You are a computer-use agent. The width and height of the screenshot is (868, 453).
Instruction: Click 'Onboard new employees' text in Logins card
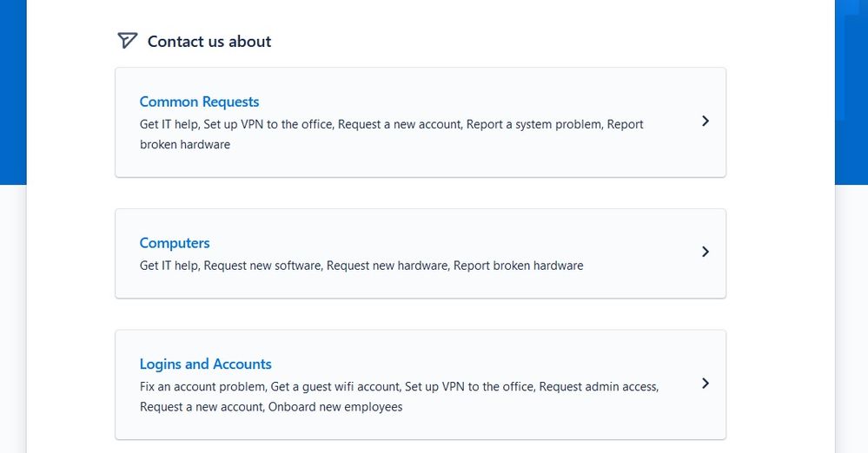pos(335,407)
